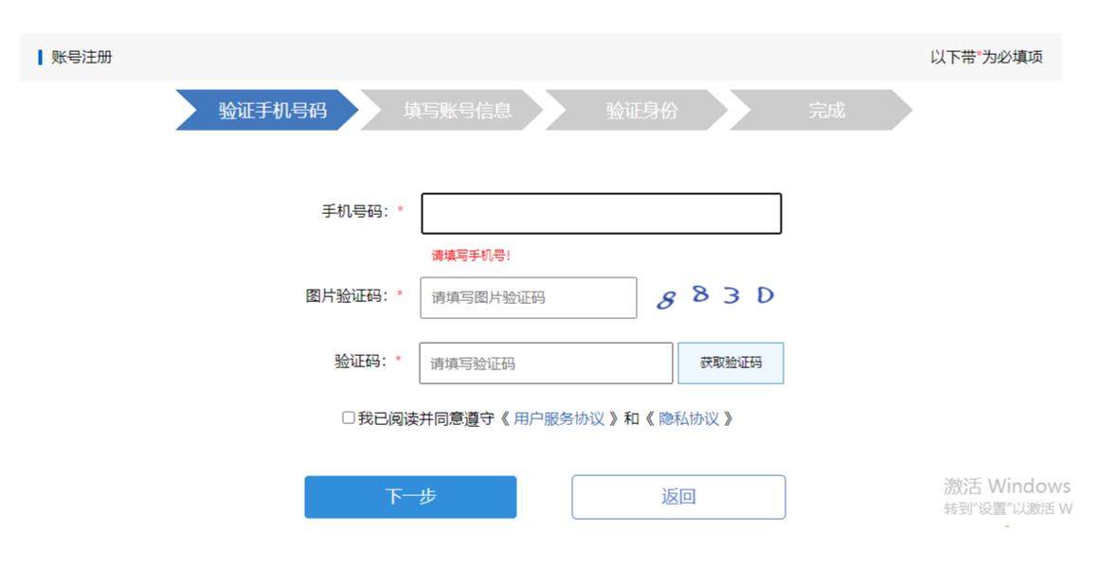Screen dimensions: 1099x568
Task: Open the 用户服务协议 link
Action: [x=559, y=418]
